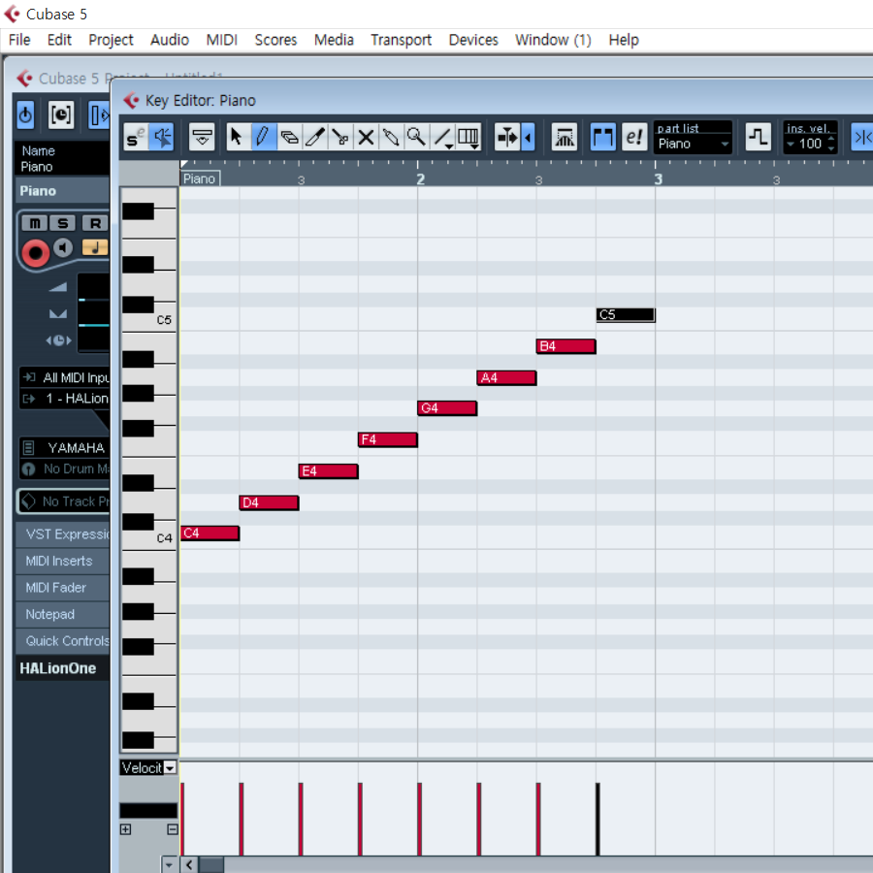Expand the VST Expression inspector section
This screenshot has height=873, width=873.
63,533
